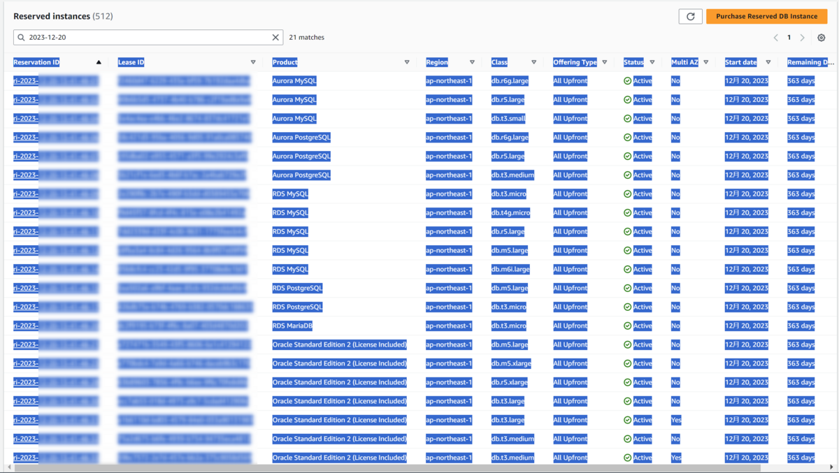Open table preferences gear icon

(x=822, y=38)
